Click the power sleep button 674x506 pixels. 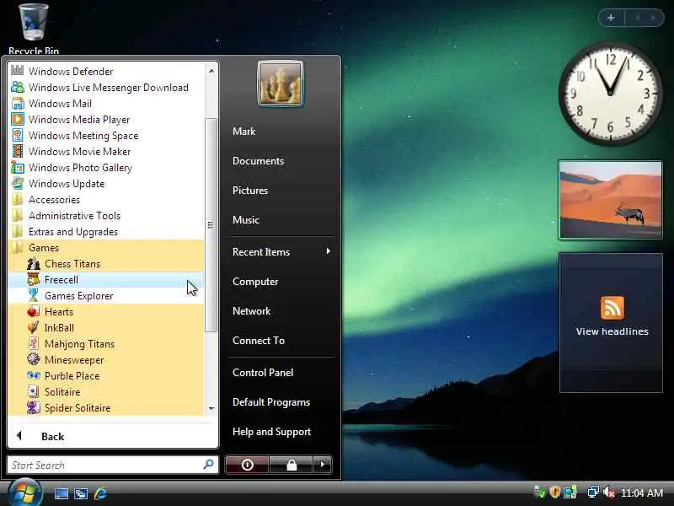(247, 465)
